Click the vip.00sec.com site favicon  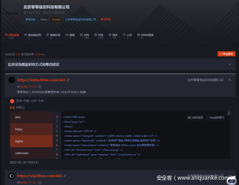pos(11,176)
